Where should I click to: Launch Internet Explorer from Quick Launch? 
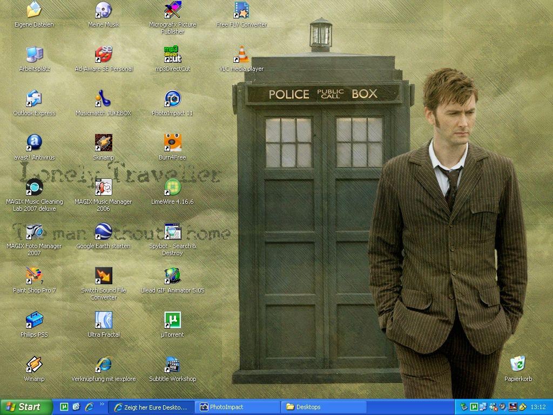point(89,407)
